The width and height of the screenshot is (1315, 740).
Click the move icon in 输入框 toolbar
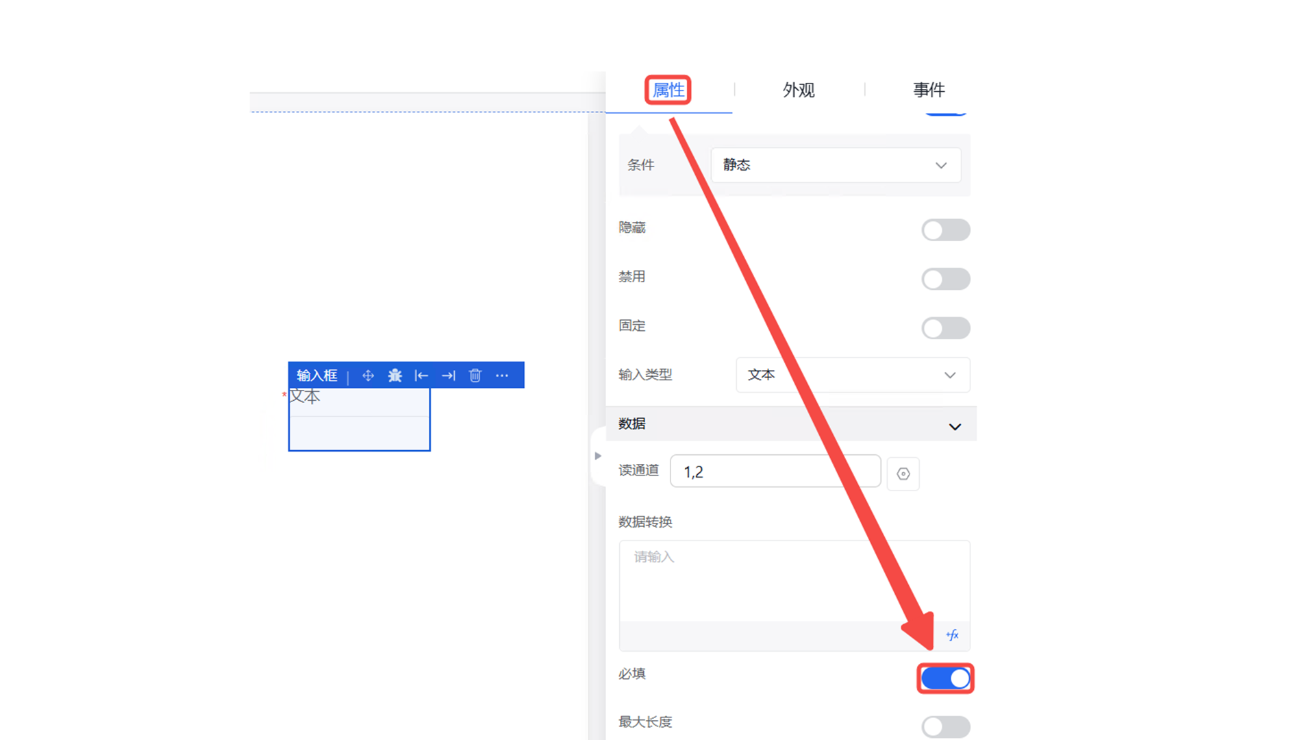click(x=368, y=375)
